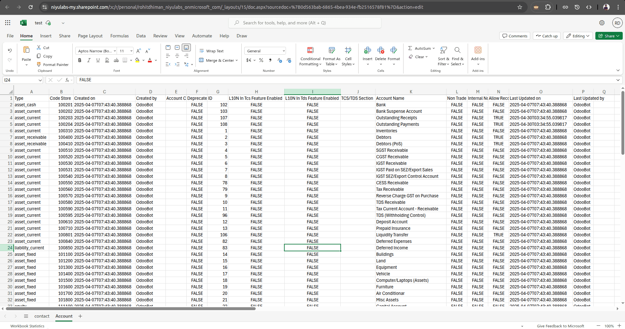Open the Format As Table gallery

coord(332,56)
